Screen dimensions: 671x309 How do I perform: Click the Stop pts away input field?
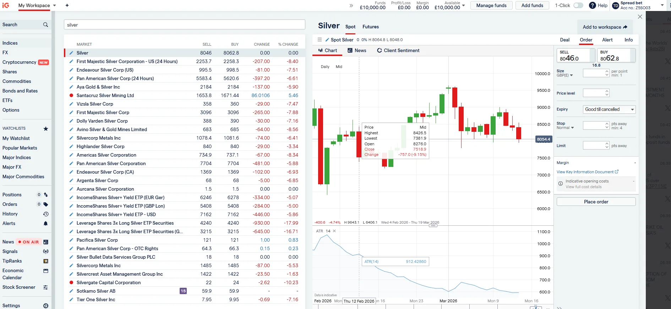[594, 125]
